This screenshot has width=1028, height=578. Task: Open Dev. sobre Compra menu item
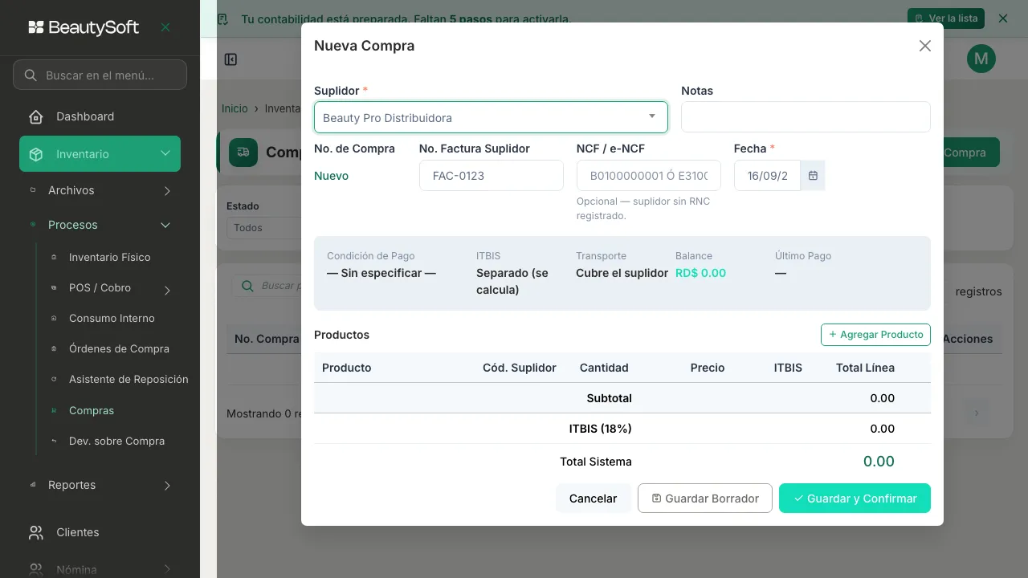[x=116, y=441]
